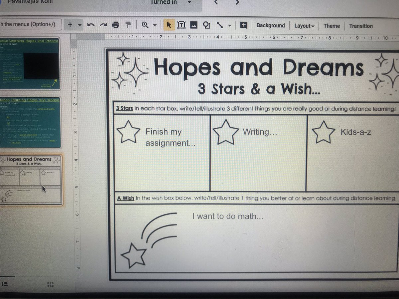The width and height of the screenshot is (399, 299).
Task: Open the new slide layout dropdown arrow
Action: click(80, 25)
